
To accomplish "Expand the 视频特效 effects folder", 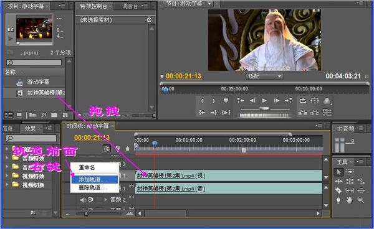I will pyautogui.click(x=7, y=175).
